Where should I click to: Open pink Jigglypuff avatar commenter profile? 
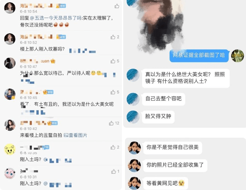point(10,173)
